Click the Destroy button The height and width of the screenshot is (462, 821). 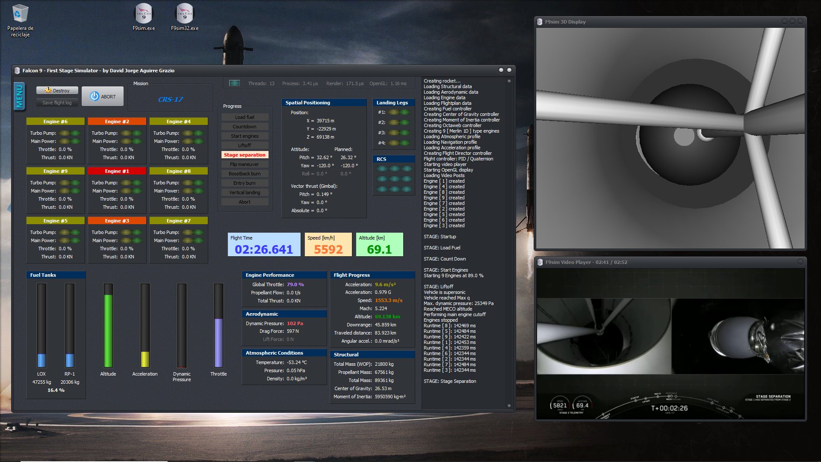click(57, 90)
